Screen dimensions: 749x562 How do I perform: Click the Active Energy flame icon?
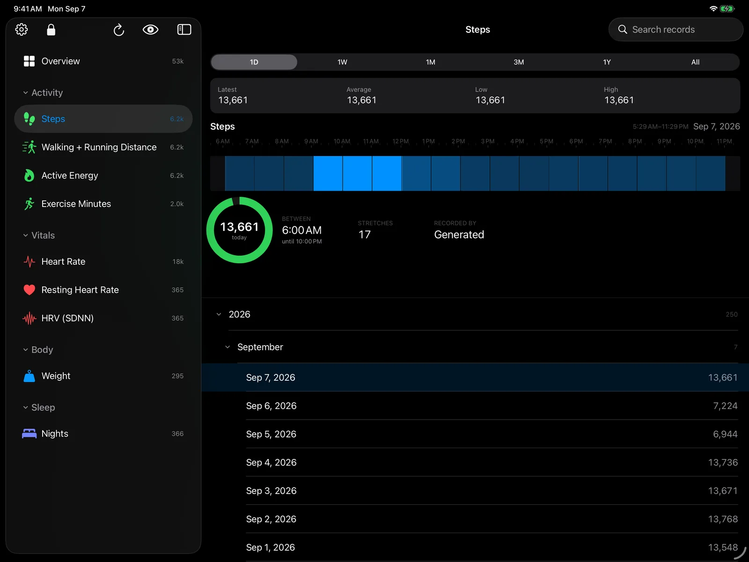[29, 176]
